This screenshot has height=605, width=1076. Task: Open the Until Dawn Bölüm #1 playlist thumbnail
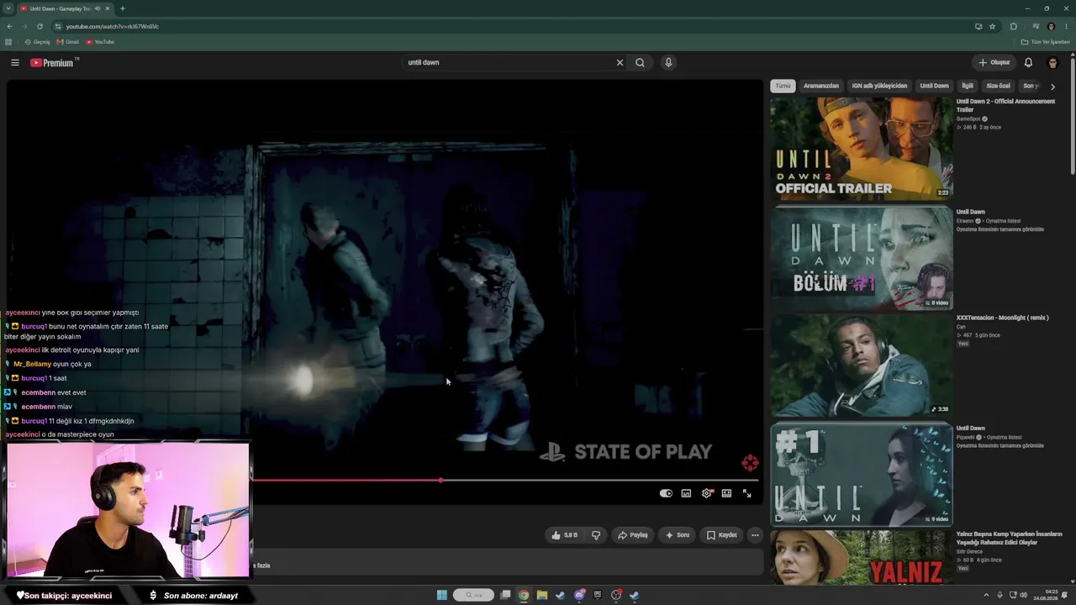pos(862,258)
